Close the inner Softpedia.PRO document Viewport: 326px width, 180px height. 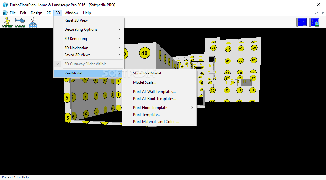323,13
